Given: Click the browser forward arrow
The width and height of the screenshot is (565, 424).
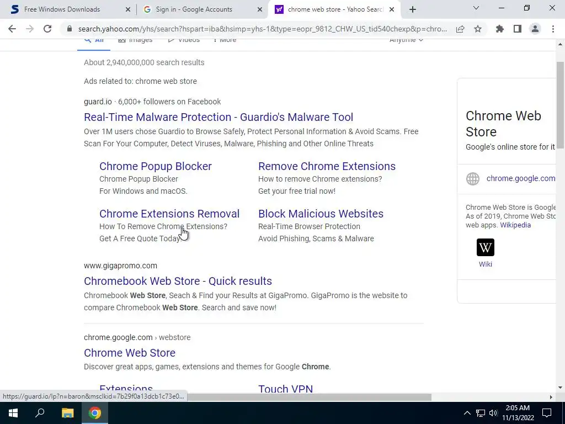Looking at the screenshot, I should 30,29.
